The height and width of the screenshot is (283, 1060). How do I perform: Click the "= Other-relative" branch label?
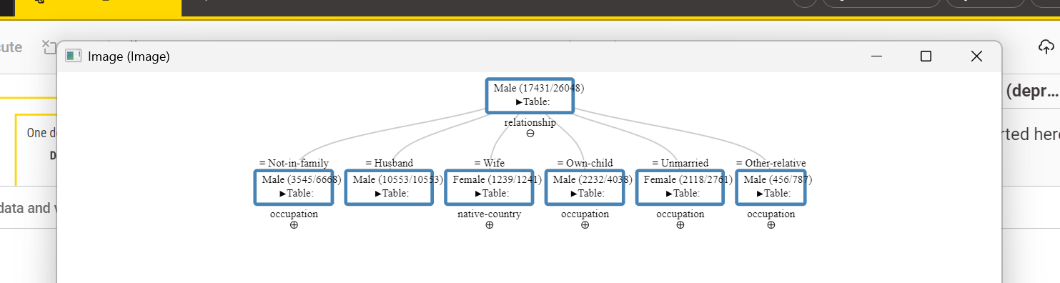tap(771, 163)
